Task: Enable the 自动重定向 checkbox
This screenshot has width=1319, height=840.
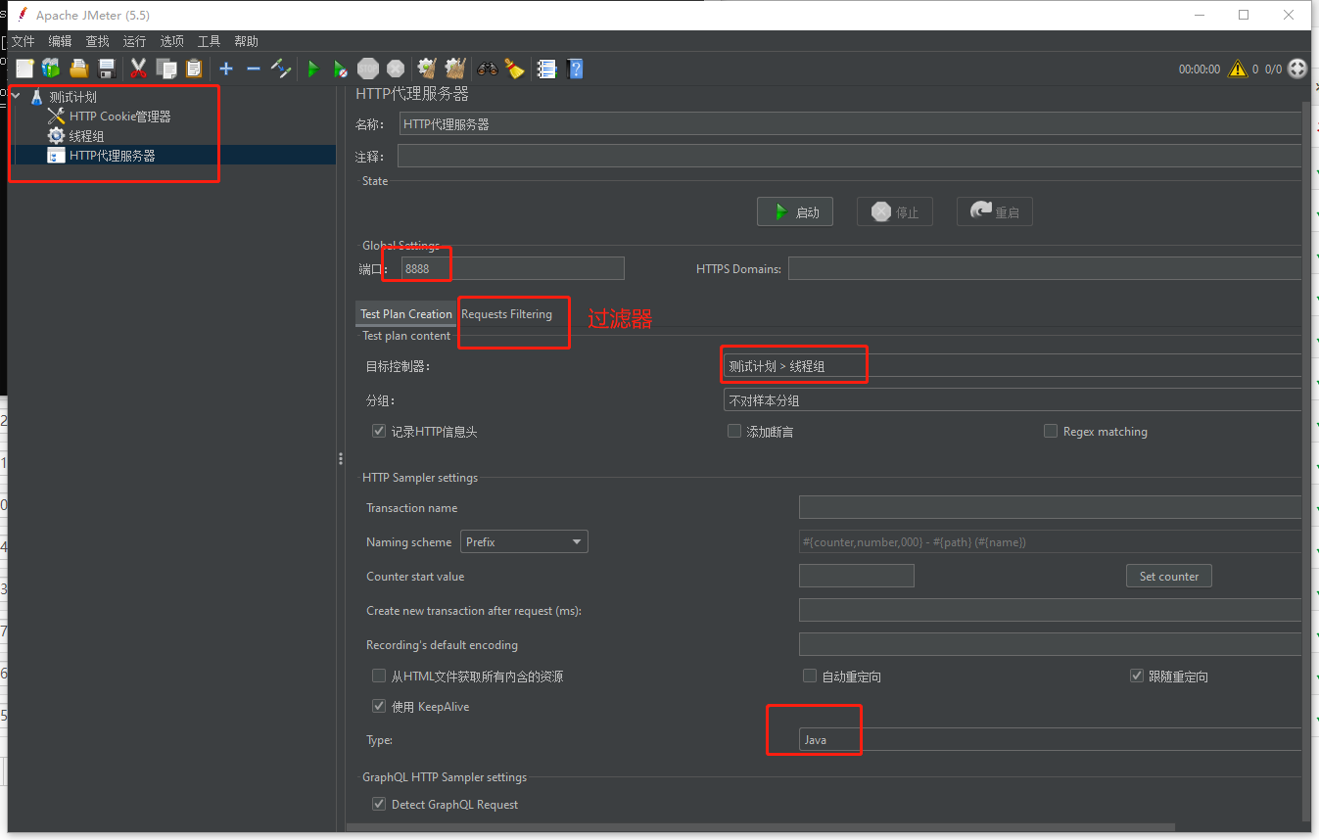Action: 810,676
